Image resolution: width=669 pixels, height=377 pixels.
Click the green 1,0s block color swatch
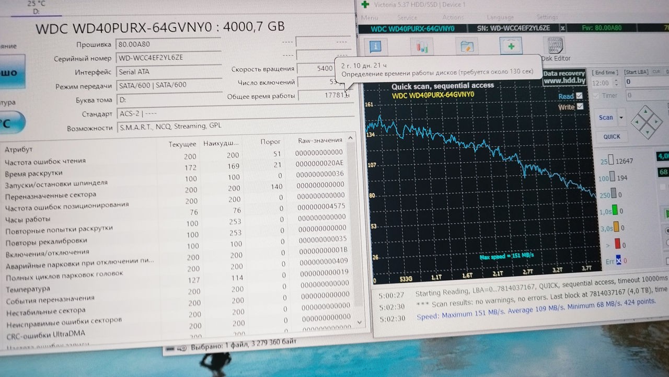coord(615,211)
